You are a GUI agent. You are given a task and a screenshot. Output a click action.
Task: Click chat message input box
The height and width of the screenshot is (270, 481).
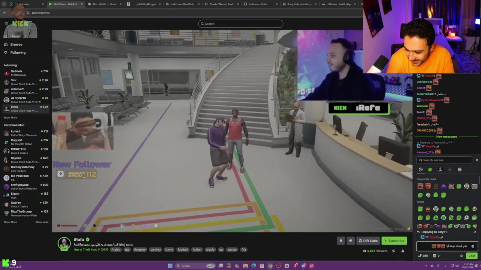coord(447,246)
